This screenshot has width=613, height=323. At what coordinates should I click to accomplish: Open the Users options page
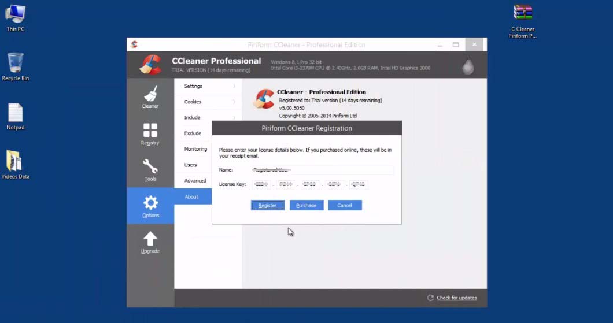(193, 165)
